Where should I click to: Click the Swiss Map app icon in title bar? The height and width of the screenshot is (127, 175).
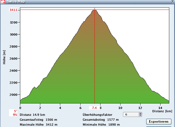pyautogui.click(x=3, y=1)
